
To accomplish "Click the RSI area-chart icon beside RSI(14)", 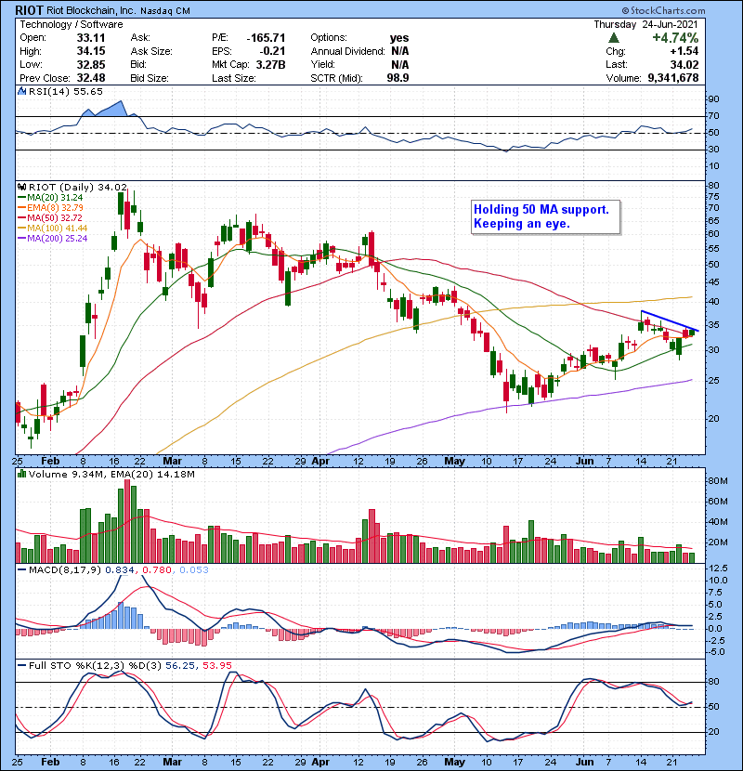I will point(21,91).
